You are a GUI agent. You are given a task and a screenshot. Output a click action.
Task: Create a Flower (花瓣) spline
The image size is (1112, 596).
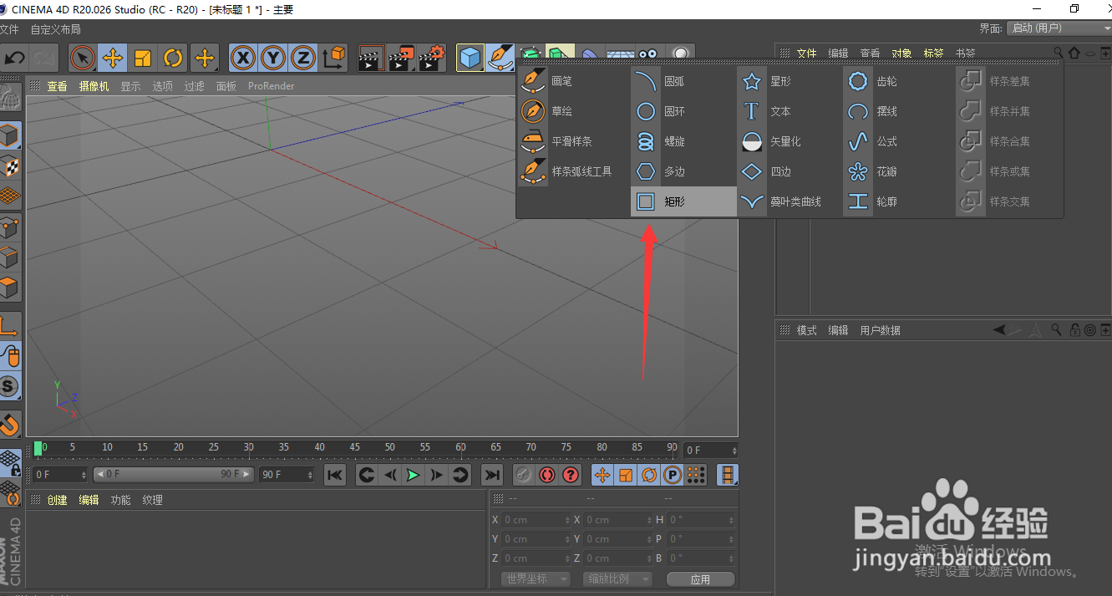click(898, 171)
